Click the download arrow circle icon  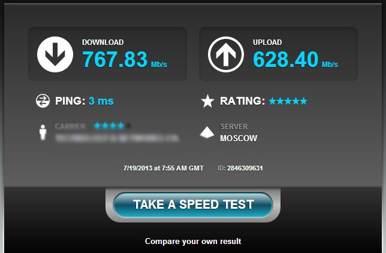click(x=55, y=54)
